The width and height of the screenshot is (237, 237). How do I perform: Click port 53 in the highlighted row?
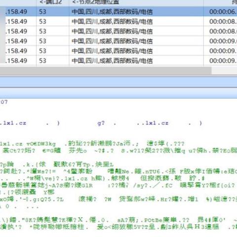click(x=42, y=12)
